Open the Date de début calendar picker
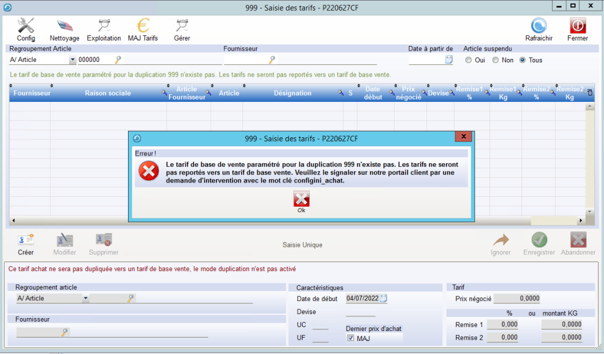 point(383,299)
